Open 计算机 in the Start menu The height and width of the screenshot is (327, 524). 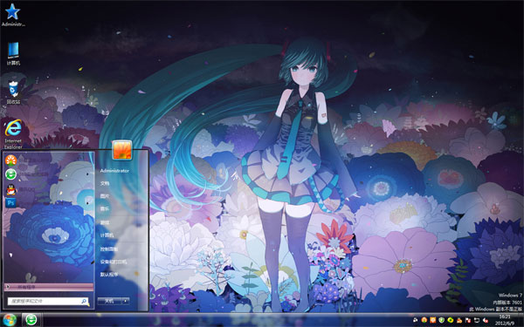click(107, 235)
